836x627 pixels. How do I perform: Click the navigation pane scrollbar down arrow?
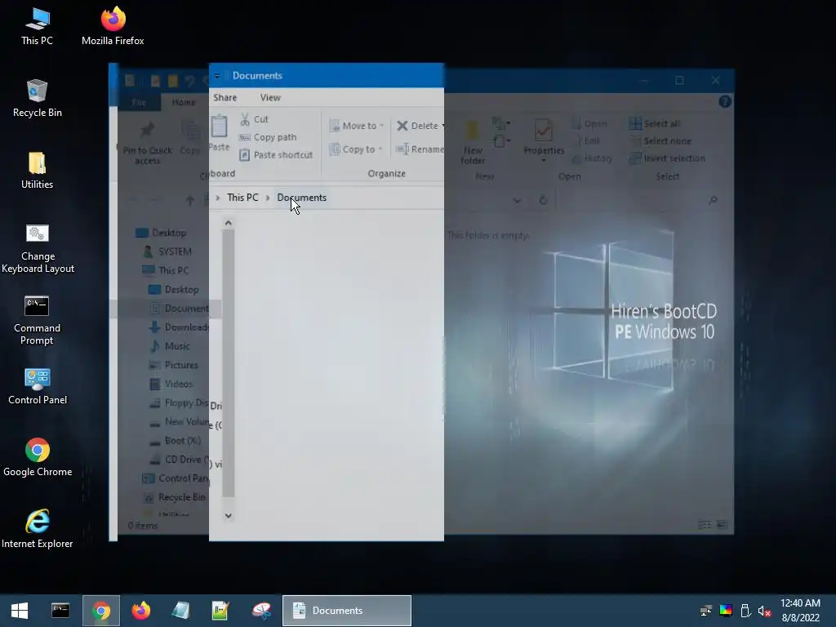click(229, 516)
